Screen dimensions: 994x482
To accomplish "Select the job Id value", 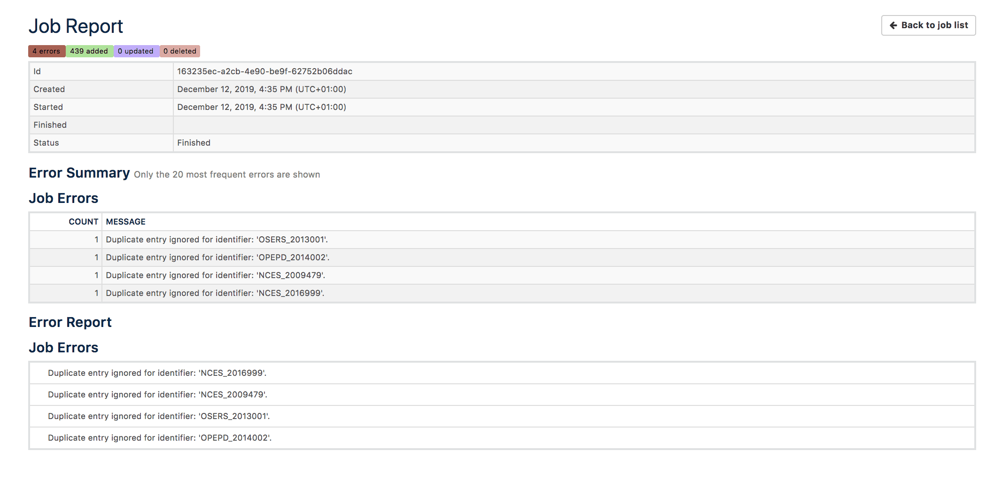I will pyautogui.click(x=264, y=71).
